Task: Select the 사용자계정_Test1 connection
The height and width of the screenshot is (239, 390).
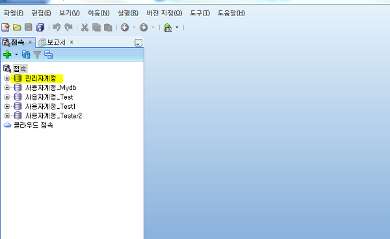Action: 50,106
